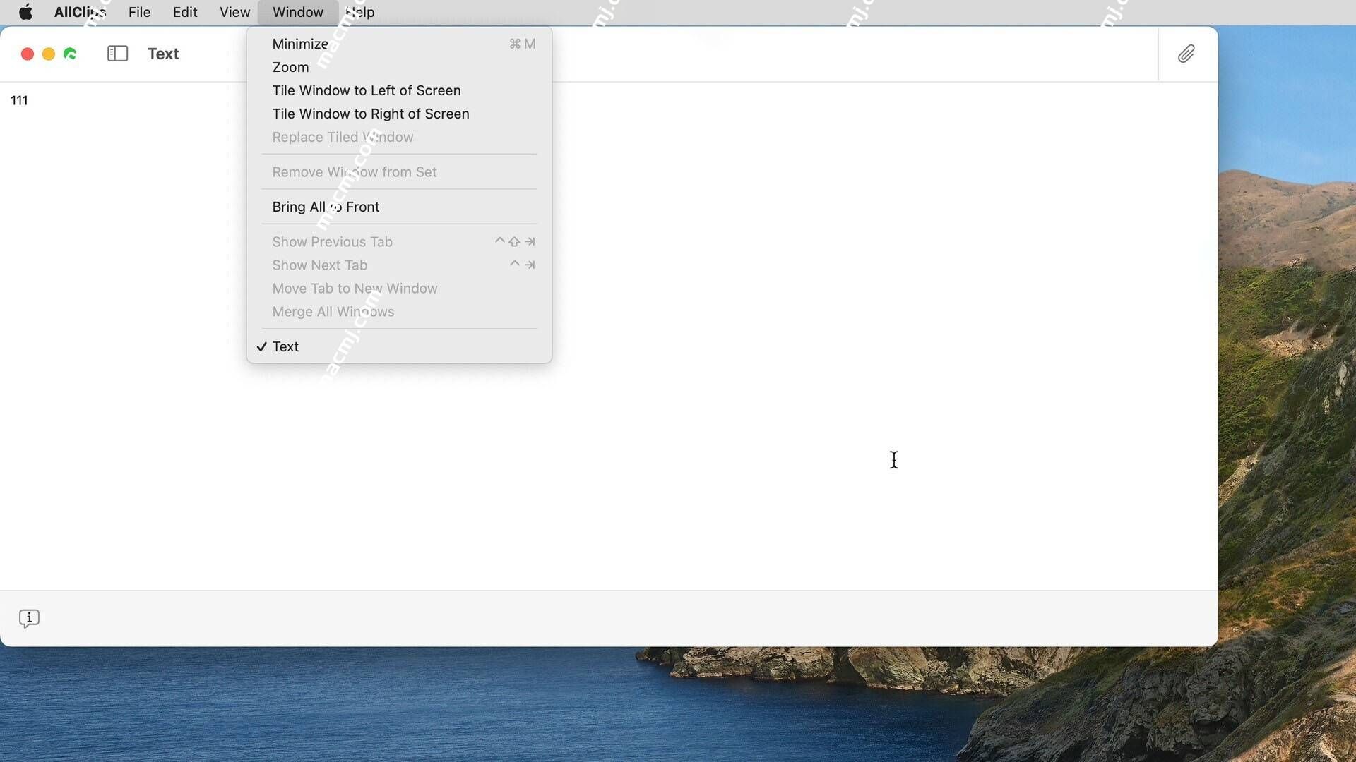Open the Window menu
Image resolution: width=1356 pixels, height=762 pixels.
[x=297, y=12]
